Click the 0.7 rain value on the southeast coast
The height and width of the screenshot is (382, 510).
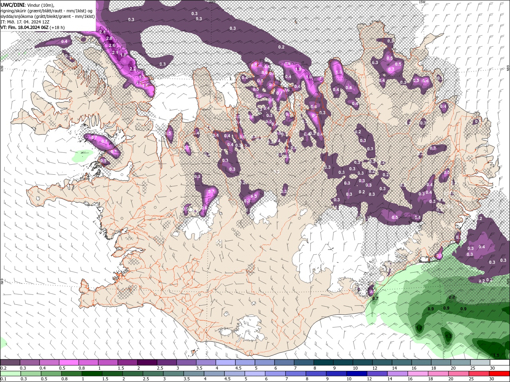[x=375, y=298]
